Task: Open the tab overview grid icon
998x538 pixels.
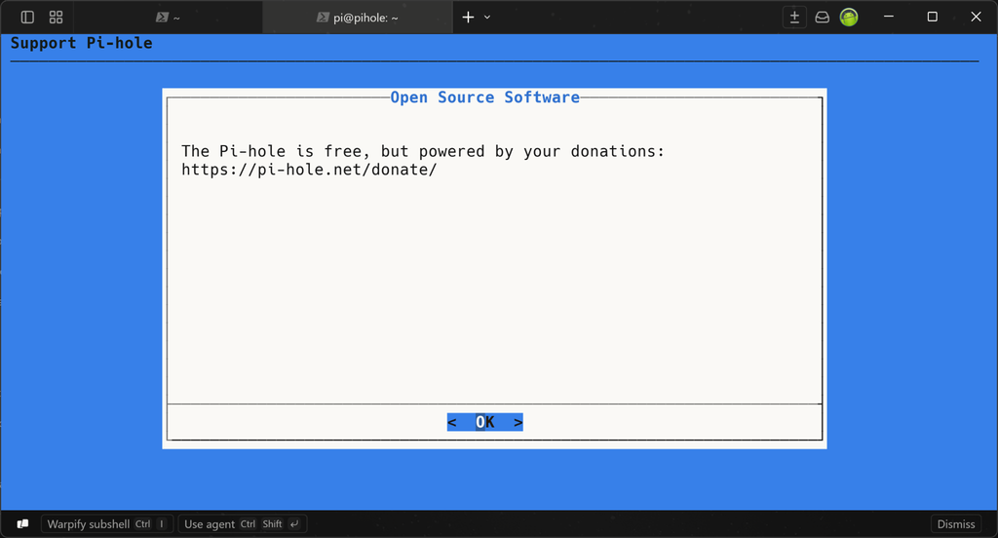Action: tap(56, 18)
